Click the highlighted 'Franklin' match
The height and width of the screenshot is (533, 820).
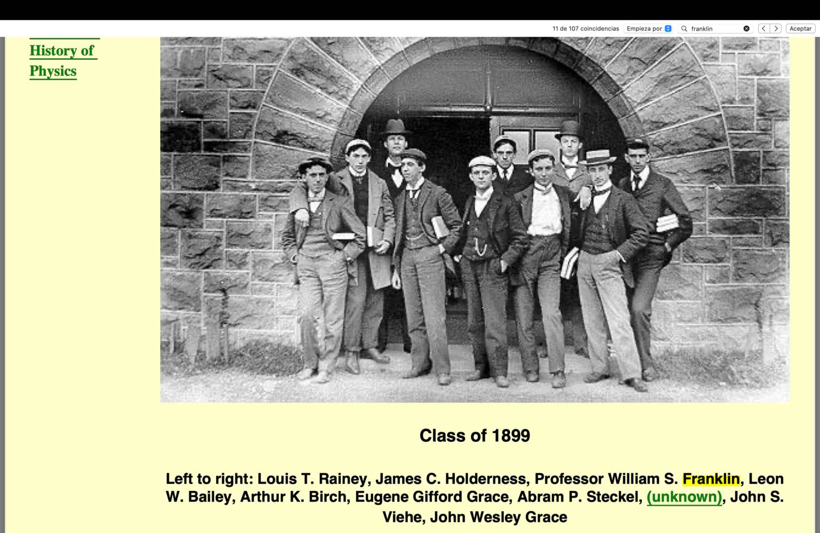click(711, 479)
